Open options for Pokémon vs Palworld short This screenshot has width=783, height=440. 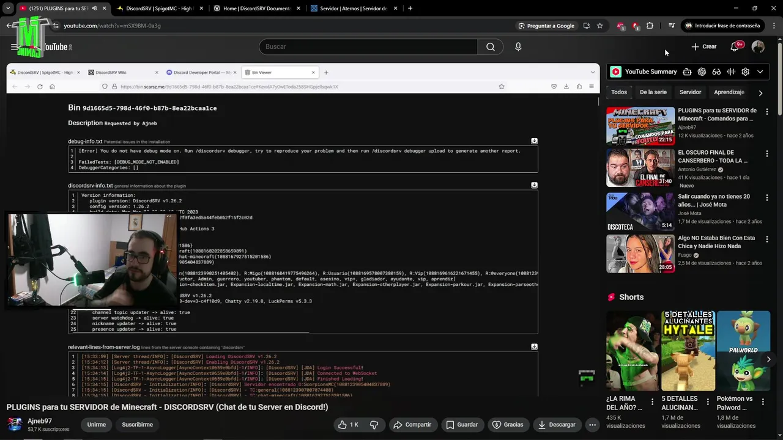(763, 402)
